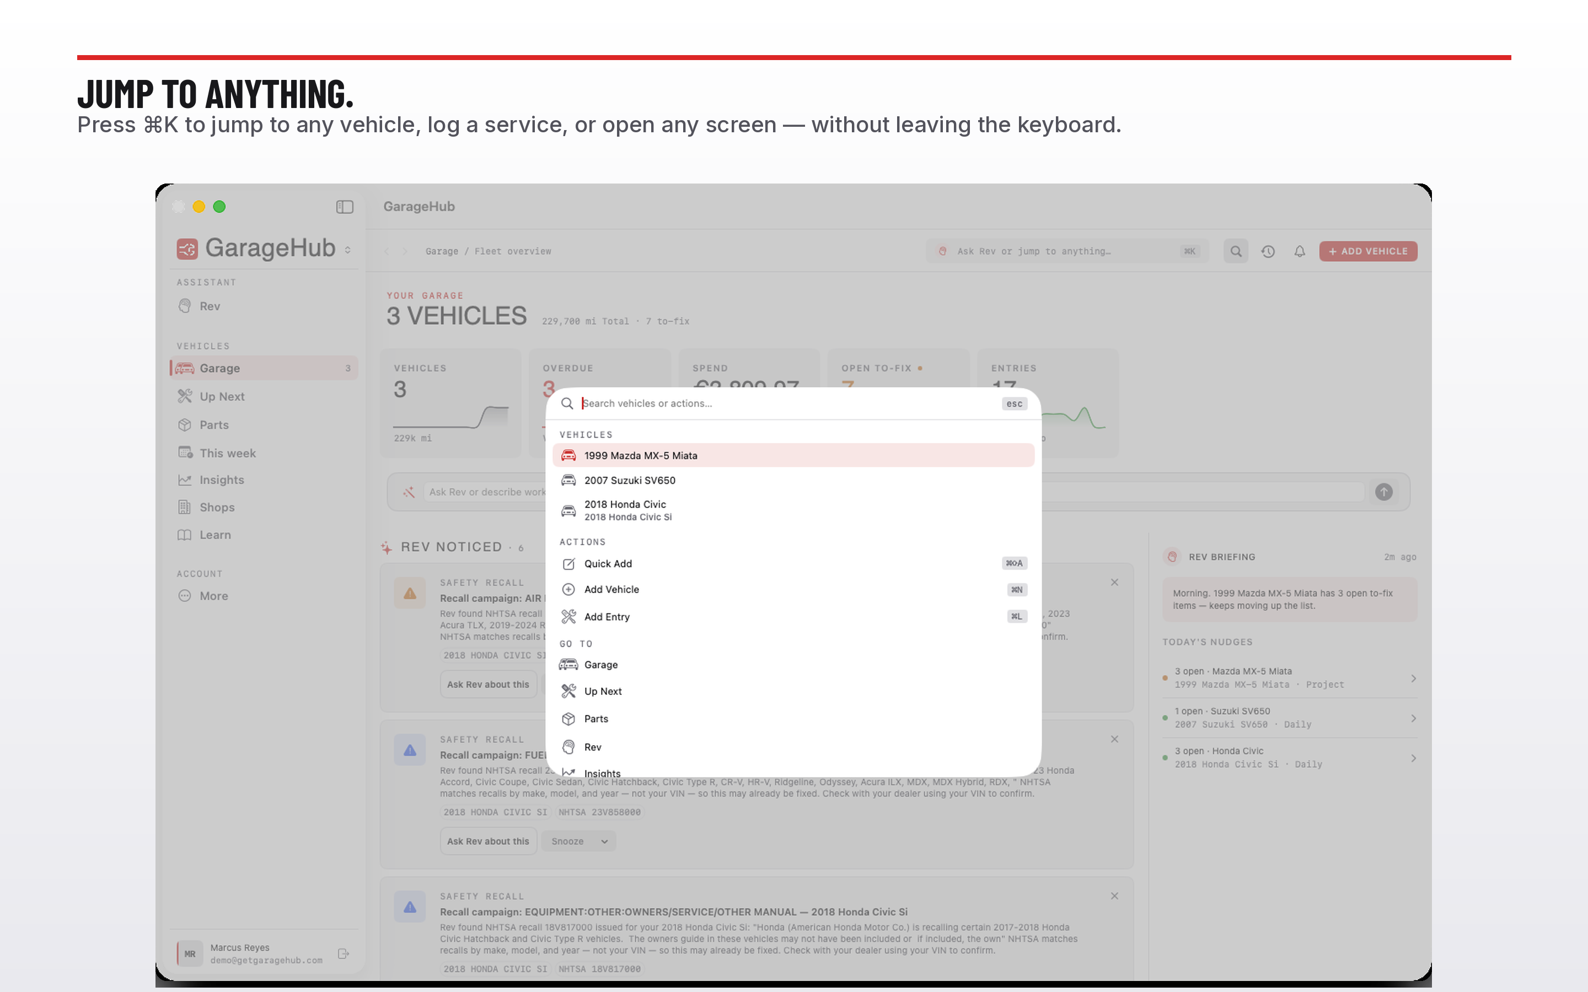Click the 2018 HONDA CIVIC SI tag on FUEL recall
This screenshot has height=992, width=1588.
pos(495,812)
